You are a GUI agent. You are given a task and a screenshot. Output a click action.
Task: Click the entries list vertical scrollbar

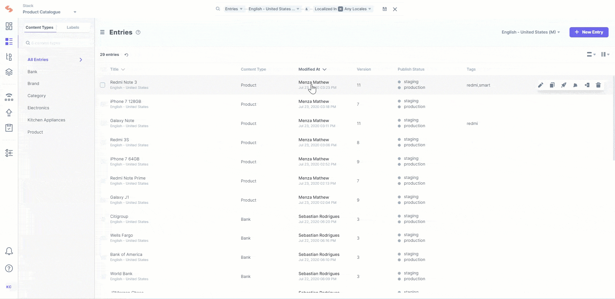point(614,118)
